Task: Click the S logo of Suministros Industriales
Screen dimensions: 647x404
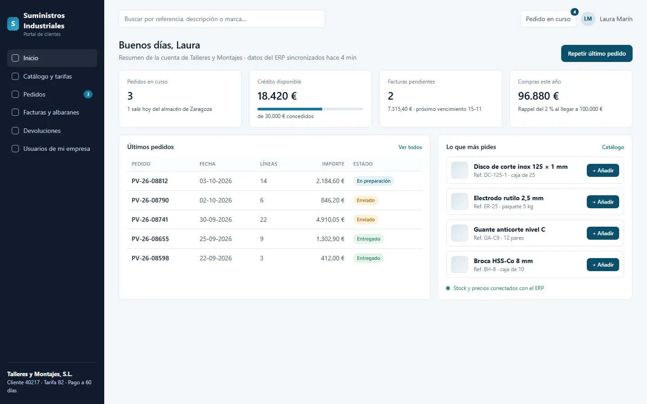Action: pyautogui.click(x=13, y=24)
